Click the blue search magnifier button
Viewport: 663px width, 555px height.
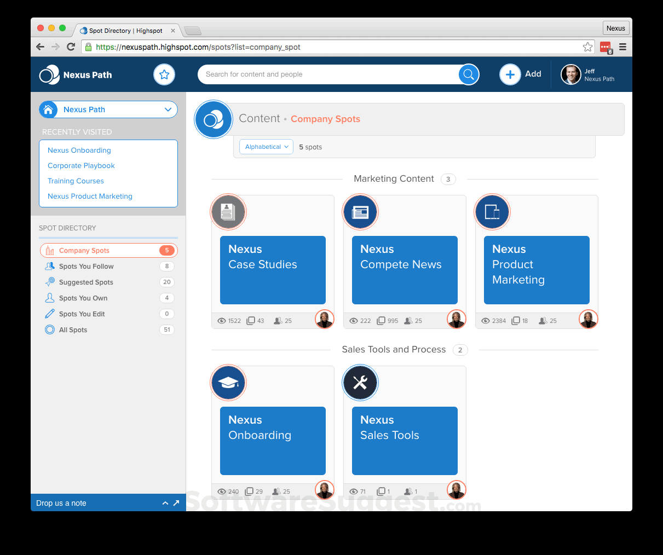[469, 74]
